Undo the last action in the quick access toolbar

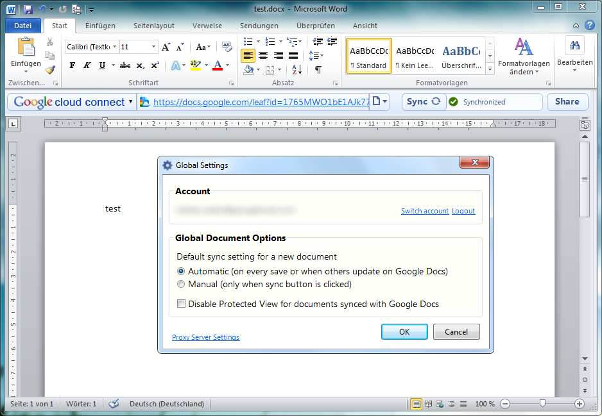(42, 9)
